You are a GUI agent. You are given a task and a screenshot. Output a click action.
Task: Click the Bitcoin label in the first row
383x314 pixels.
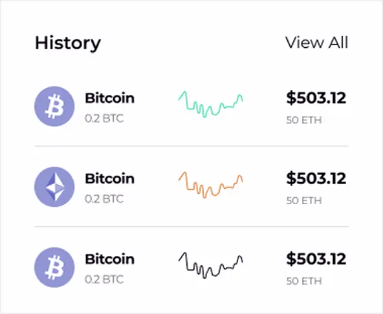(110, 98)
